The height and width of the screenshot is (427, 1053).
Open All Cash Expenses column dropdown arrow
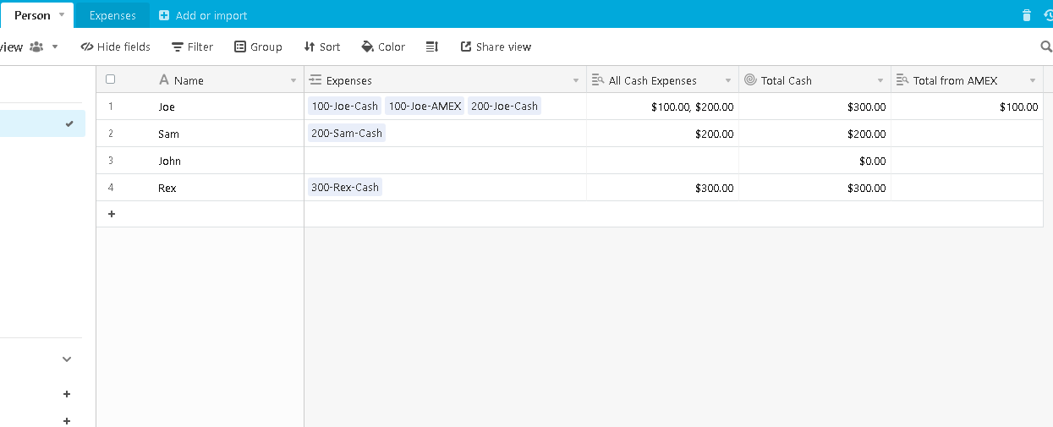(x=728, y=80)
